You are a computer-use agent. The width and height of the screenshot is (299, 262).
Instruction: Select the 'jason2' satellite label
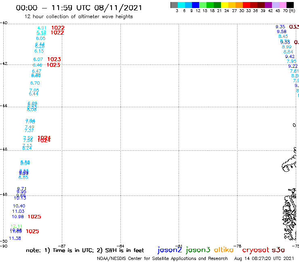click(x=170, y=250)
